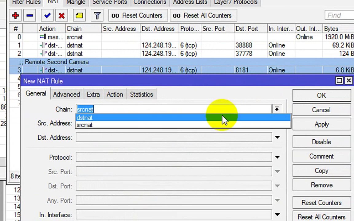Sort by the Action column header

tap(51, 29)
